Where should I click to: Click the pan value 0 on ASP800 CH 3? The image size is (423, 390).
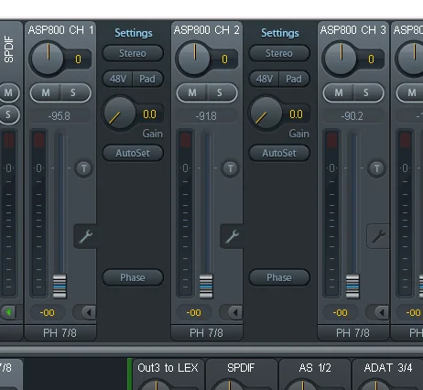[x=371, y=59]
